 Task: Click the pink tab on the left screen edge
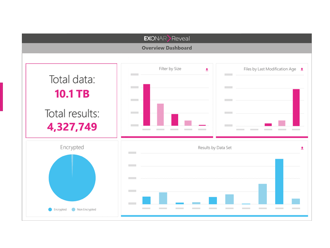click(2, 96)
